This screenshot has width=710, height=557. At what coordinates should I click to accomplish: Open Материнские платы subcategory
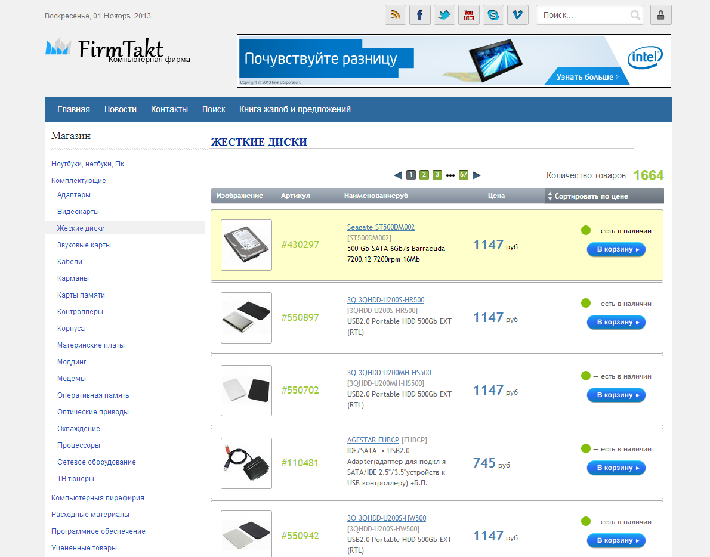(x=91, y=345)
